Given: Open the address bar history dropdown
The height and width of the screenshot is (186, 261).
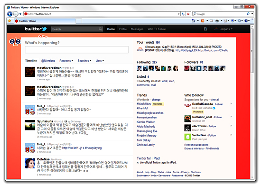Looking at the screenshot, I should pyautogui.click(x=178, y=14).
